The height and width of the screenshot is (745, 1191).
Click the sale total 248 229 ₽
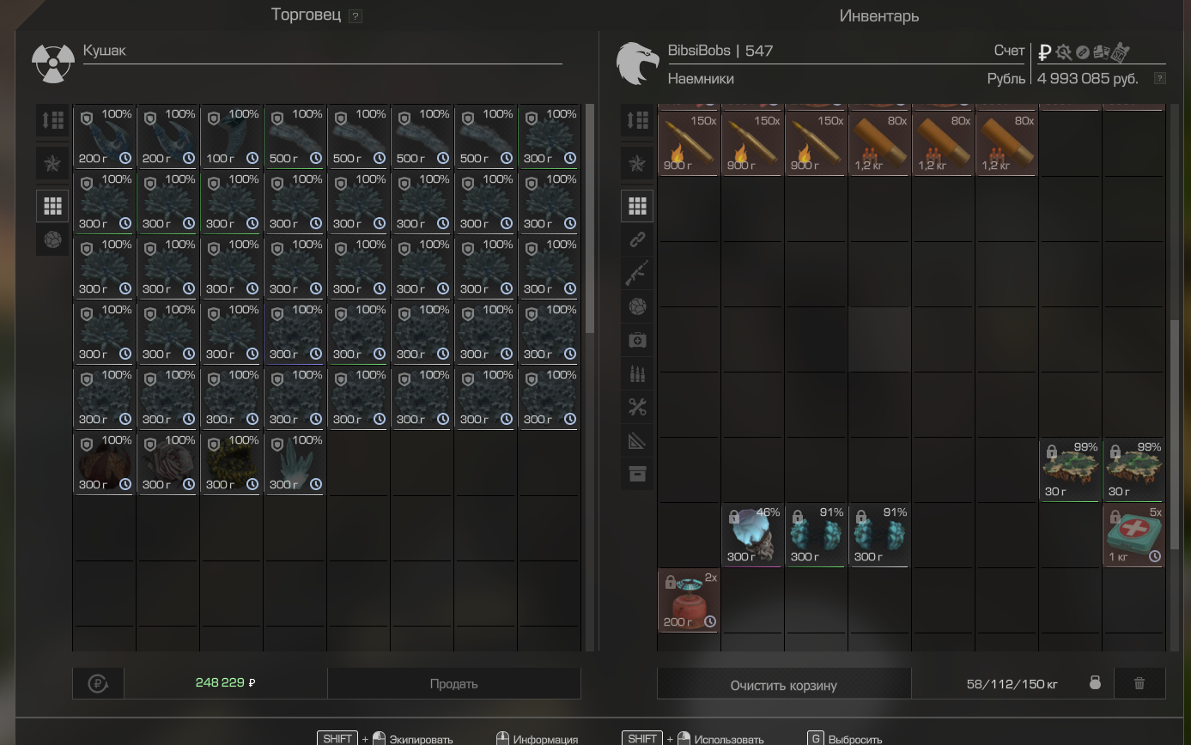pyautogui.click(x=226, y=682)
